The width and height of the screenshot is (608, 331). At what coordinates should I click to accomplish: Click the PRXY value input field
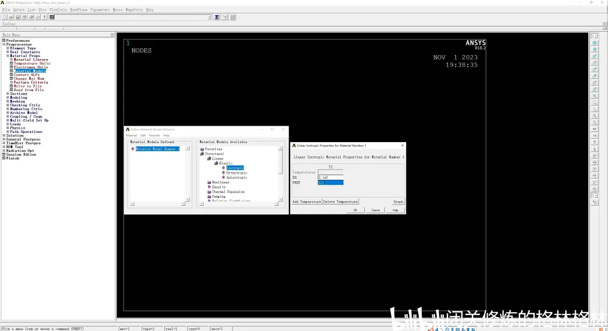(x=331, y=182)
